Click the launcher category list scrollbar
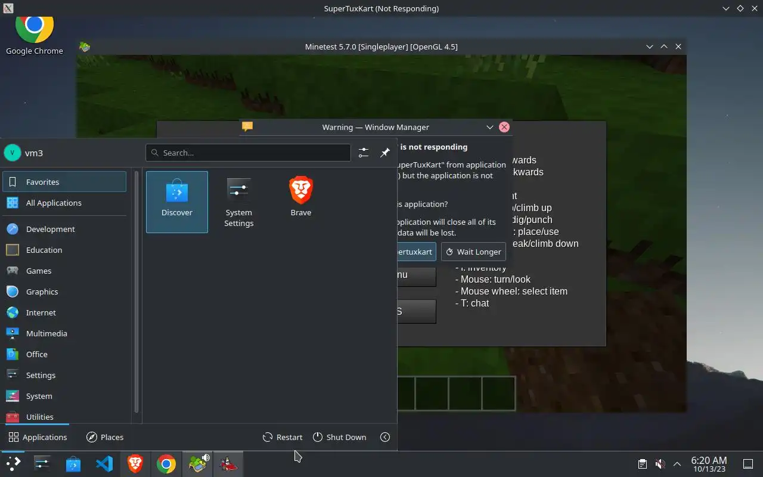This screenshot has height=477, width=763. [x=137, y=292]
